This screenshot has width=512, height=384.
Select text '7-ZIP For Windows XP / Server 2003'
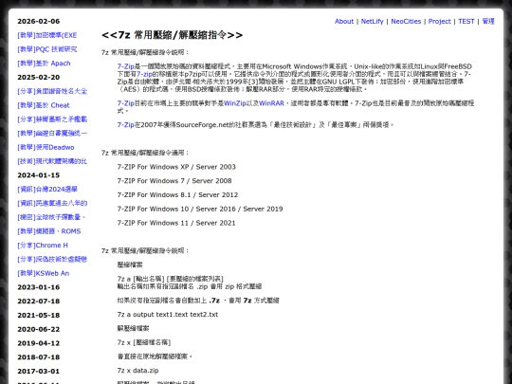pos(176,167)
